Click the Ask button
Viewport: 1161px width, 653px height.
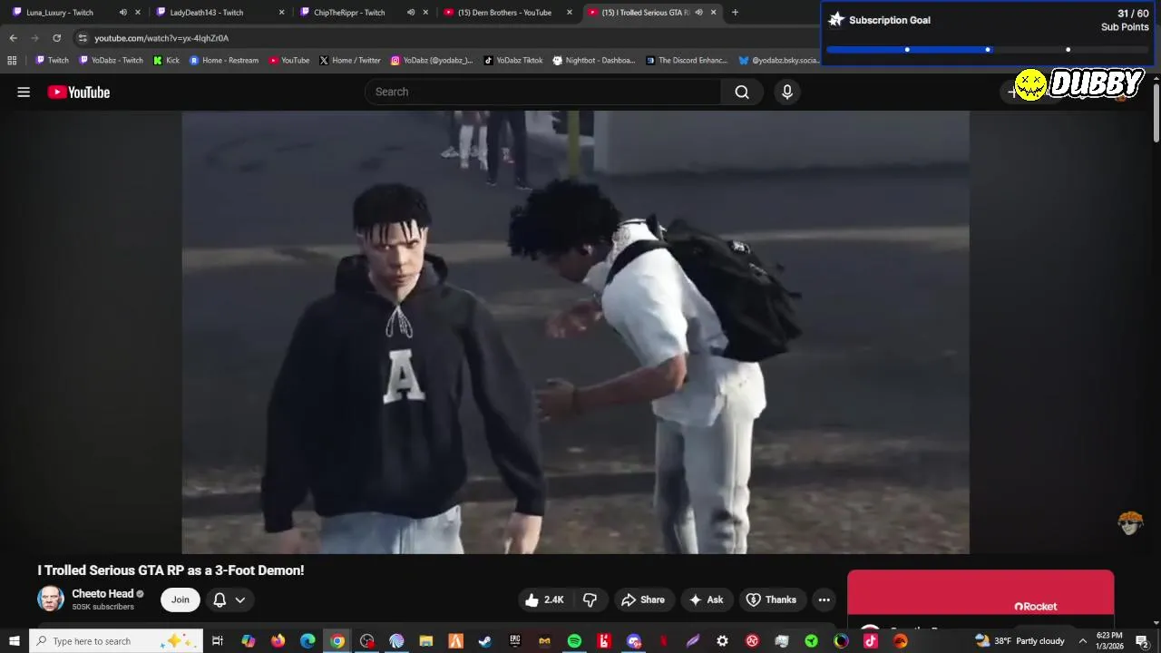point(707,599)
